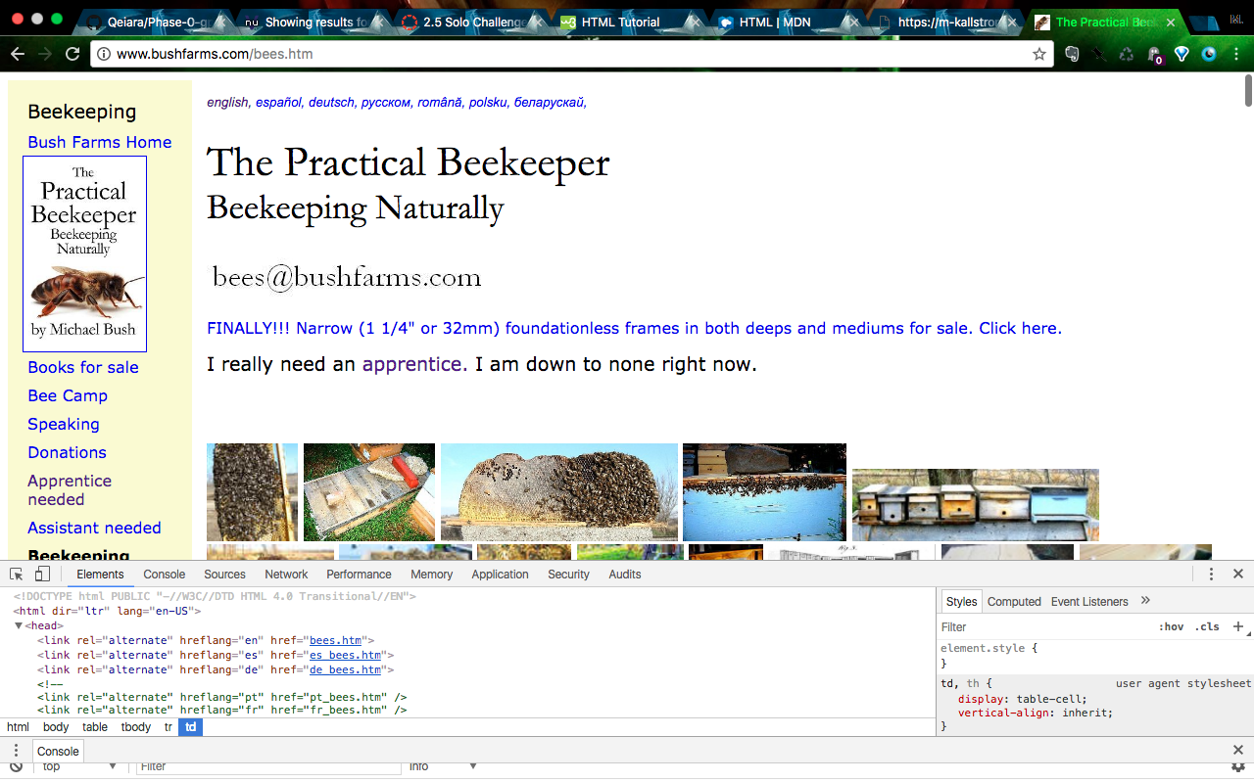Open the Ghostery ghost extension icon
Screen dimensions: 1254x783
click(1154, 55)
